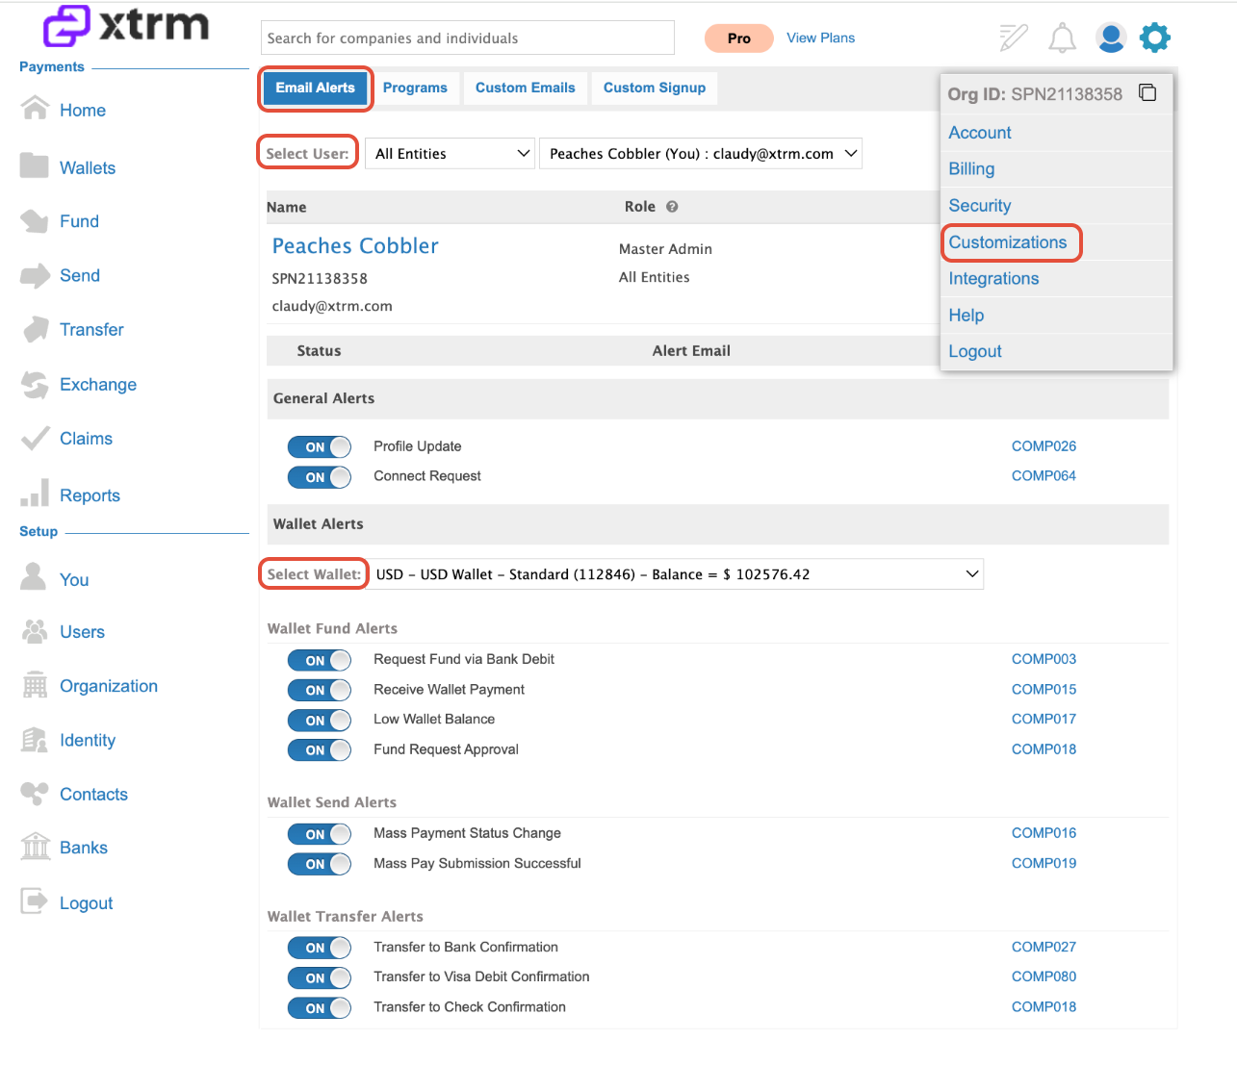The width and height of the screenshot is (1237, 1065).
Task: Toggle Fund Request Approval alert
Action: 320,750
